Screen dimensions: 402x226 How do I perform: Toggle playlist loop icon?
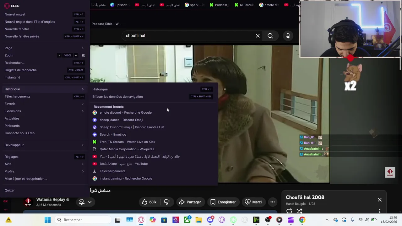pos(289,211)
